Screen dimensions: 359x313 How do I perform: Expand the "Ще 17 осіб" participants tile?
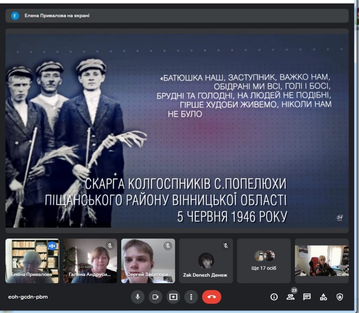click(264, 261)
